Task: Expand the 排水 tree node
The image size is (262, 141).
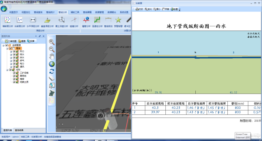Action: [x=11, y=57]
